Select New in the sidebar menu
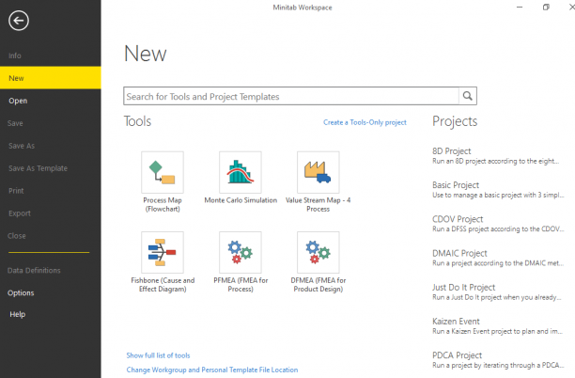Viewport: 575px width, 378px height. pyautogui.click(x=50, y=78)
